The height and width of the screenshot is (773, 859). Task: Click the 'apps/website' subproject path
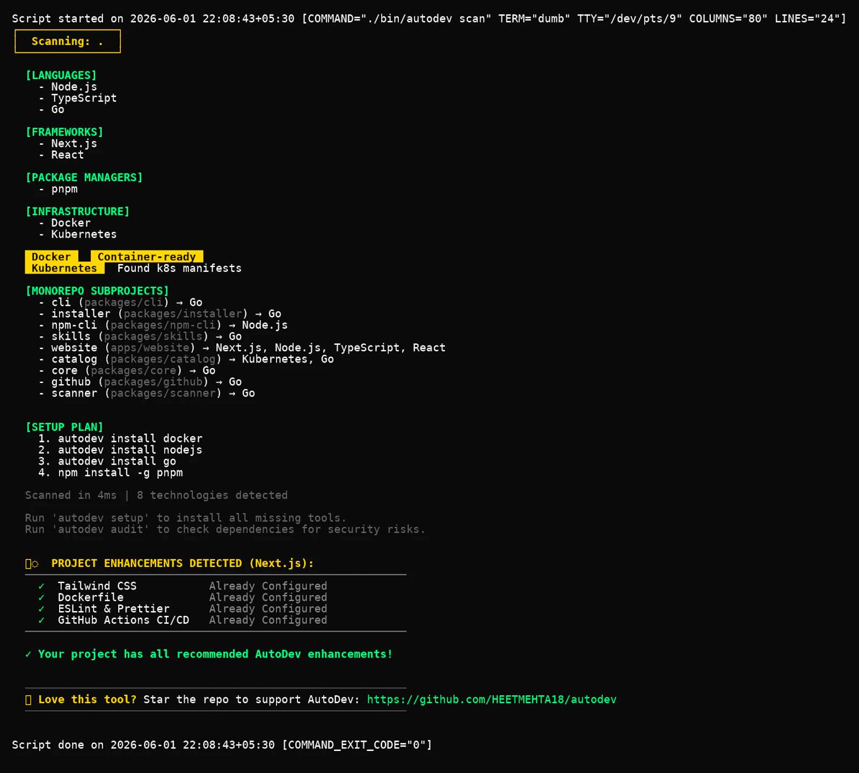(150, 348)
